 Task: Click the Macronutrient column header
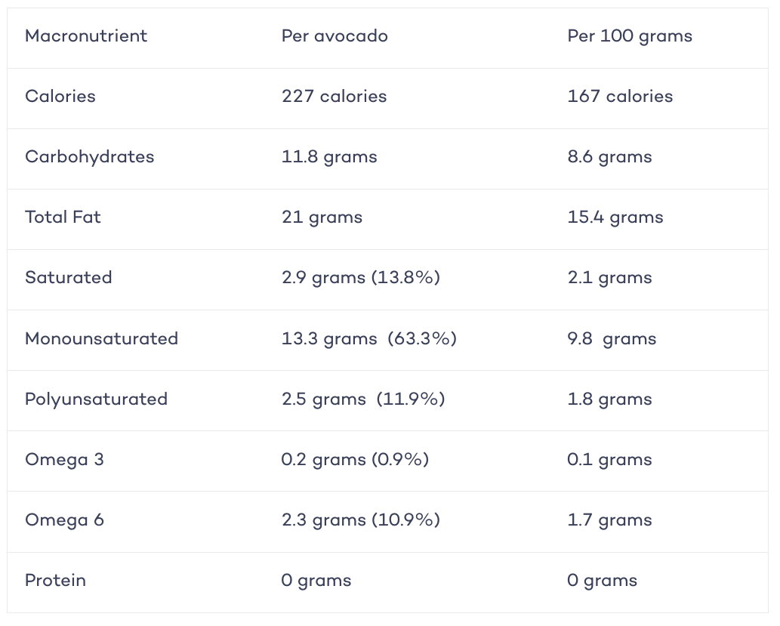[86, 35]
